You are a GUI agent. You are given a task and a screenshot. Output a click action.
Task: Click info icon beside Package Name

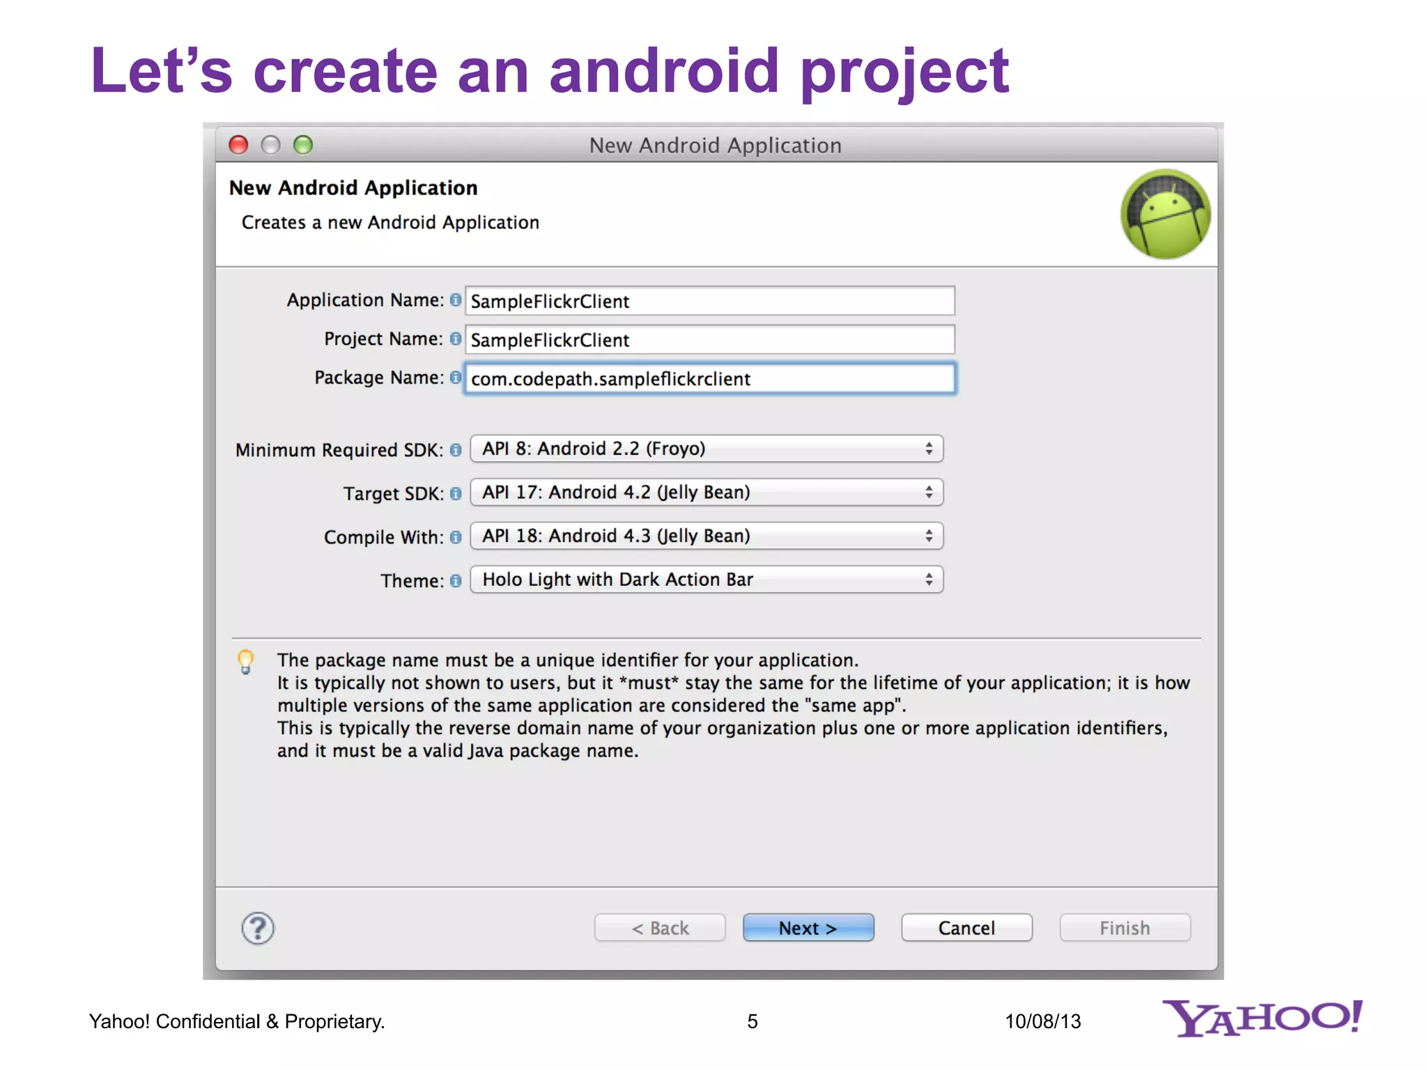[456, 377]
